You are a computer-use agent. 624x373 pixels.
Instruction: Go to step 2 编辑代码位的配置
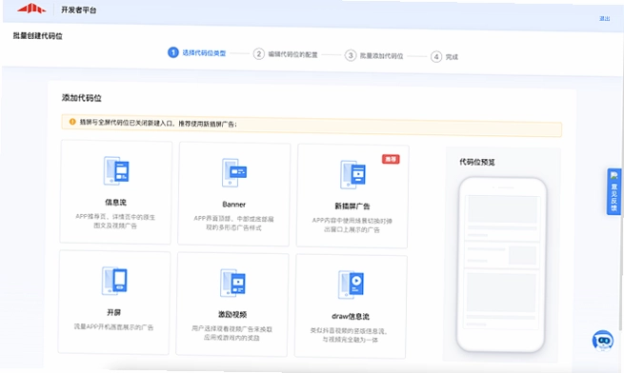[286, 54]
